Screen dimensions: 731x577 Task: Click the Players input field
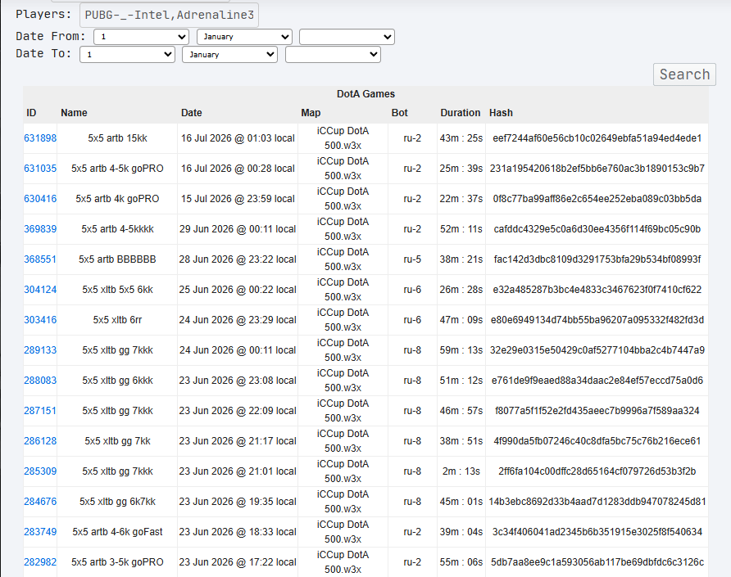point(169,15)
